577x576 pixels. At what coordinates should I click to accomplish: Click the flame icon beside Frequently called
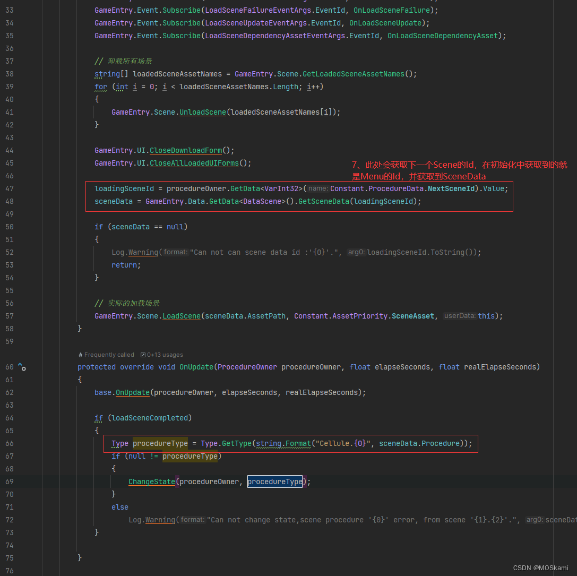(x=80, y=355)
